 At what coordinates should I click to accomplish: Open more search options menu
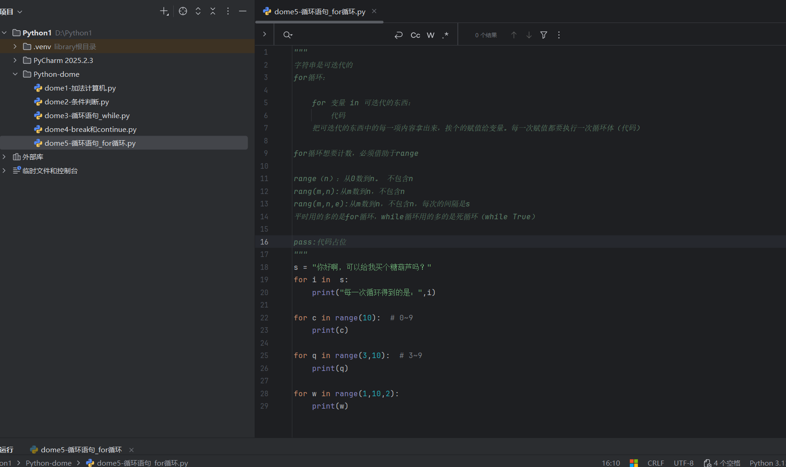coord(559,35)
